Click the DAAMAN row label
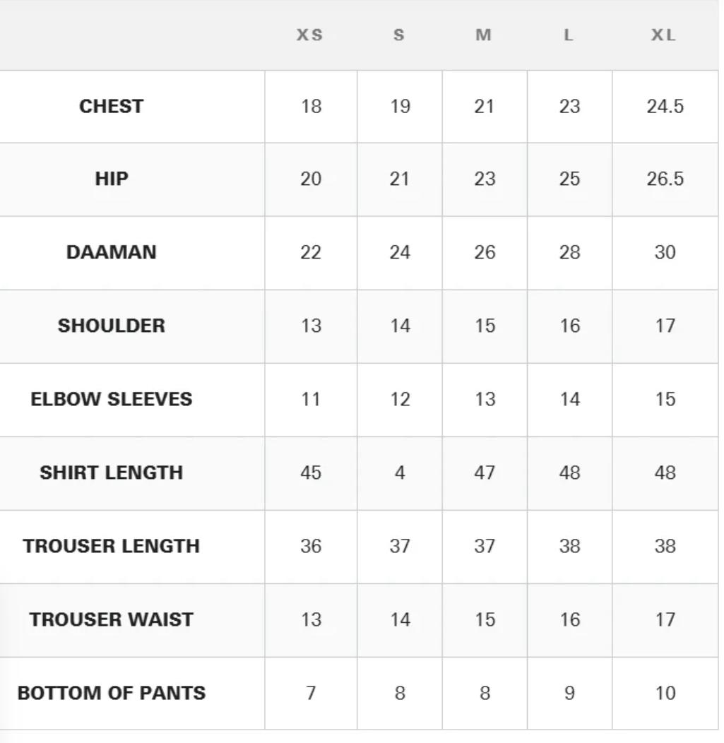724x743 pixels. tap(111, 252)
